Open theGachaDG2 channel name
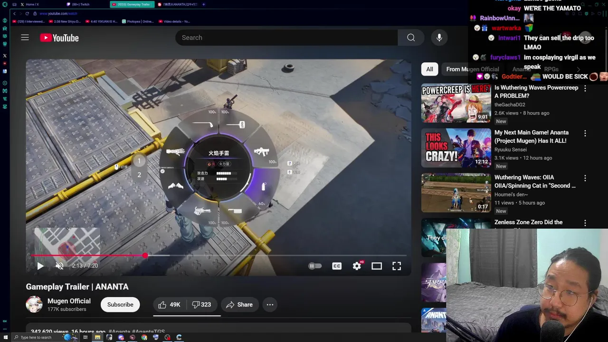 510,104
